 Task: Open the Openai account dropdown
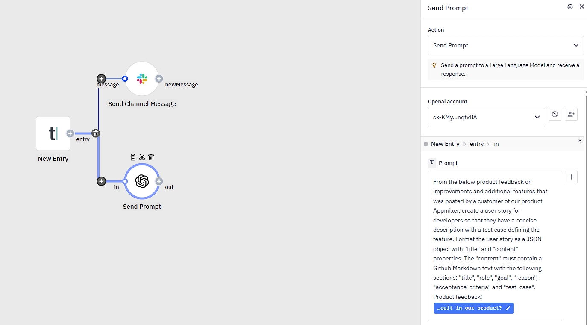click(x=486, y=117)
